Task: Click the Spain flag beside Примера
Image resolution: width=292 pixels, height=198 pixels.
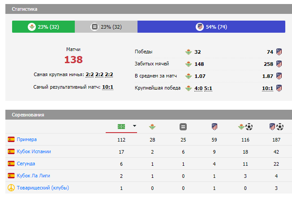Action: 11,139
